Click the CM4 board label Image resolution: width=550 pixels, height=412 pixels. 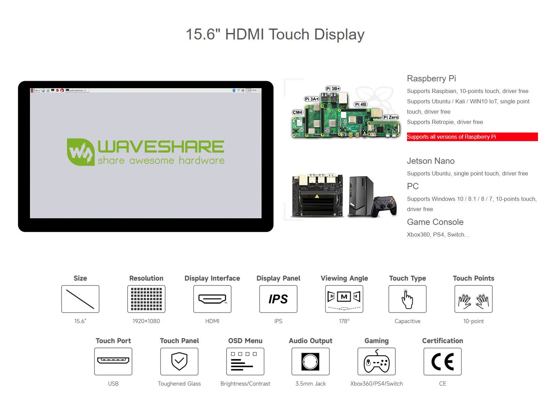(298, 112)
